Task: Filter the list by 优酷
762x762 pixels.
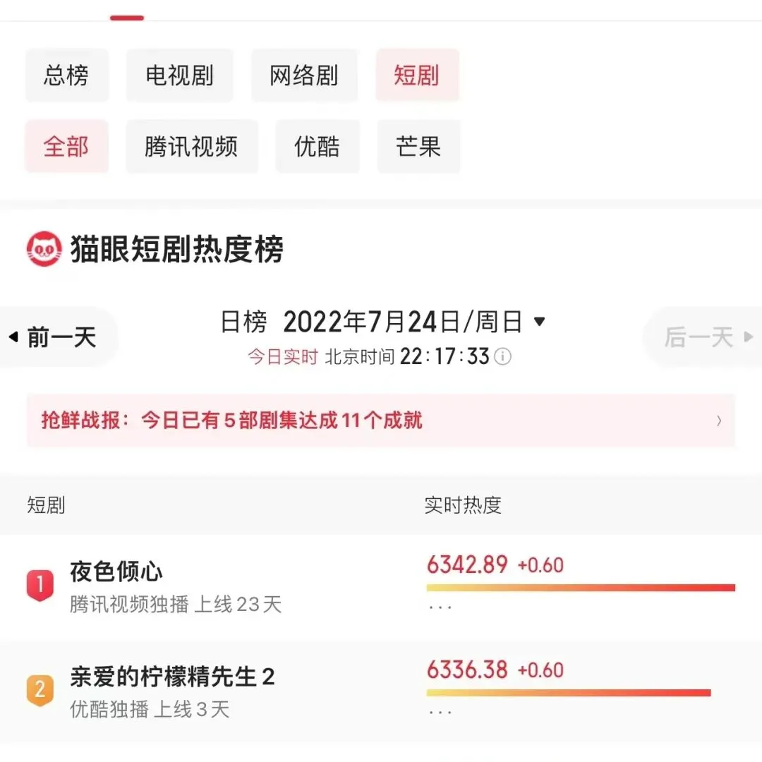Action: point(317,147)
